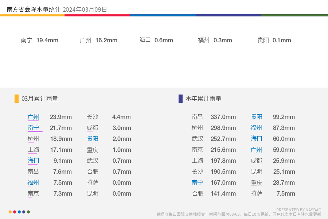This screenshot has height=219, width=328.
Task: Click 南京 in the March list
Action: pyautogui.click(x=33, y=193)
